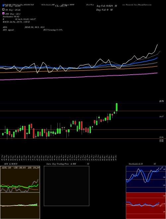Click the magenta 200 Day legend swatch
The image size is (166, 219).
[3, 14]
